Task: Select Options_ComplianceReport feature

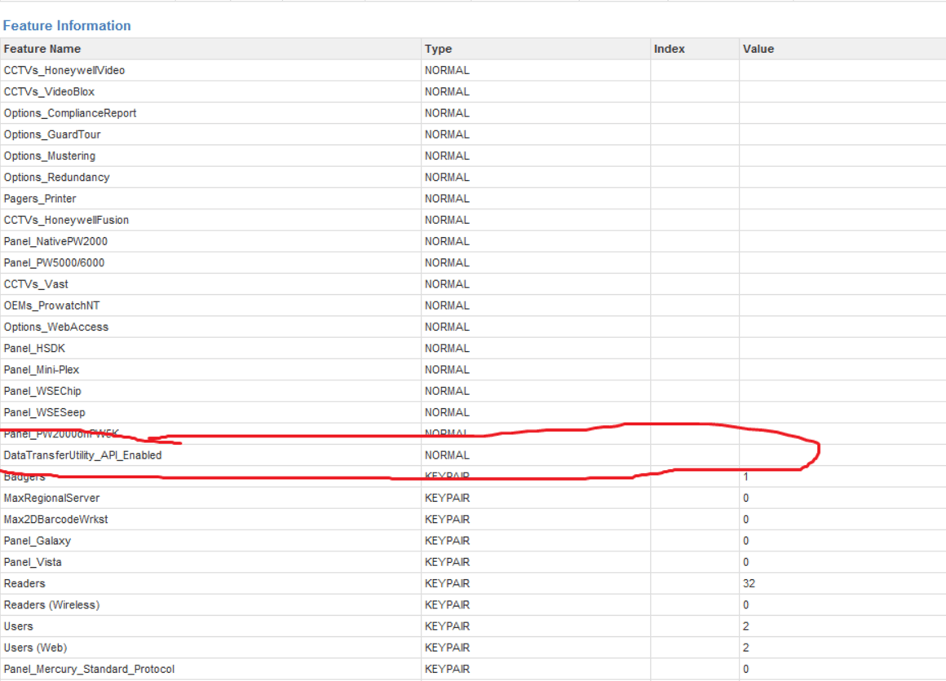Action: 70,113
